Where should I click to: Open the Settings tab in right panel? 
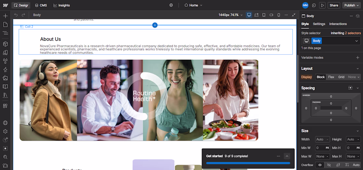coord(319,24)
